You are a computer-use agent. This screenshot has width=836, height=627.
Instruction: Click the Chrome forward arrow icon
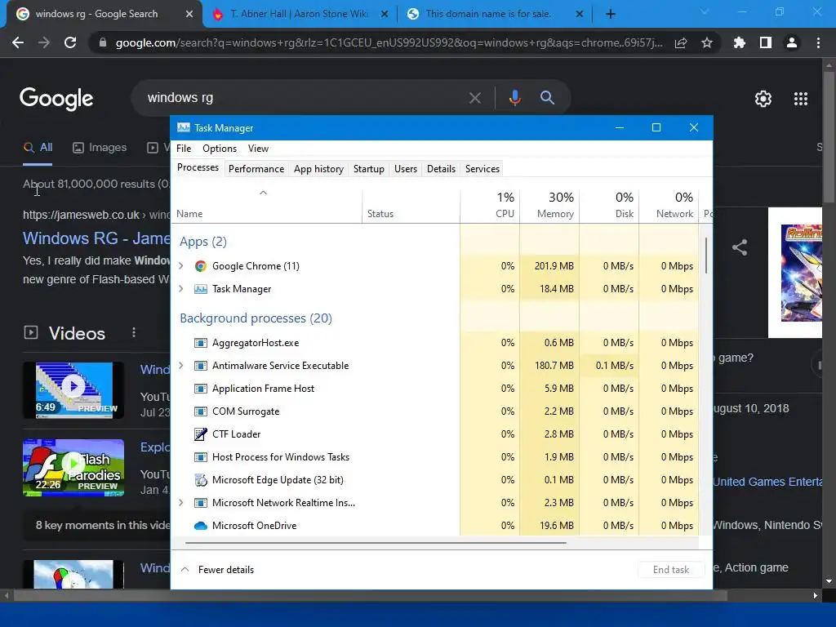(x=44, y=42)
